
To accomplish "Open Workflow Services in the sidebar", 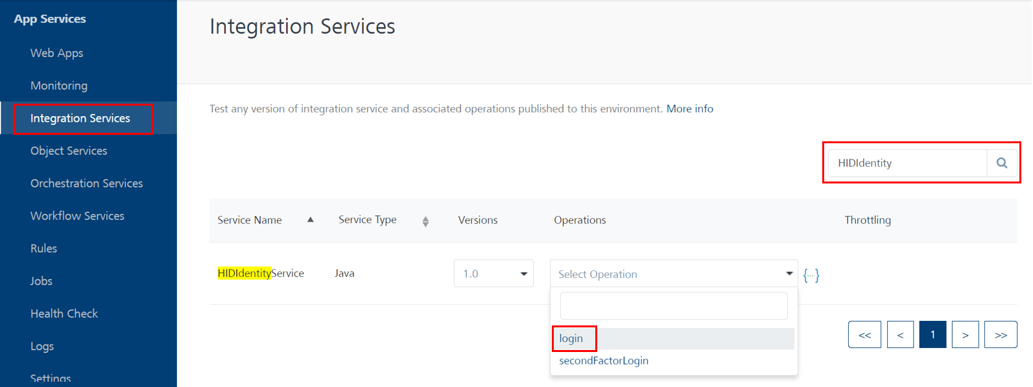I will 77,216.
